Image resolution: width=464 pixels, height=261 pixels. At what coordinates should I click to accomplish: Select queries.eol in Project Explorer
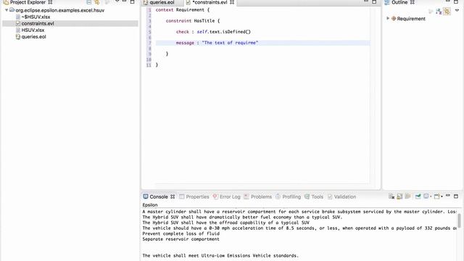click(x=33, y=37)
